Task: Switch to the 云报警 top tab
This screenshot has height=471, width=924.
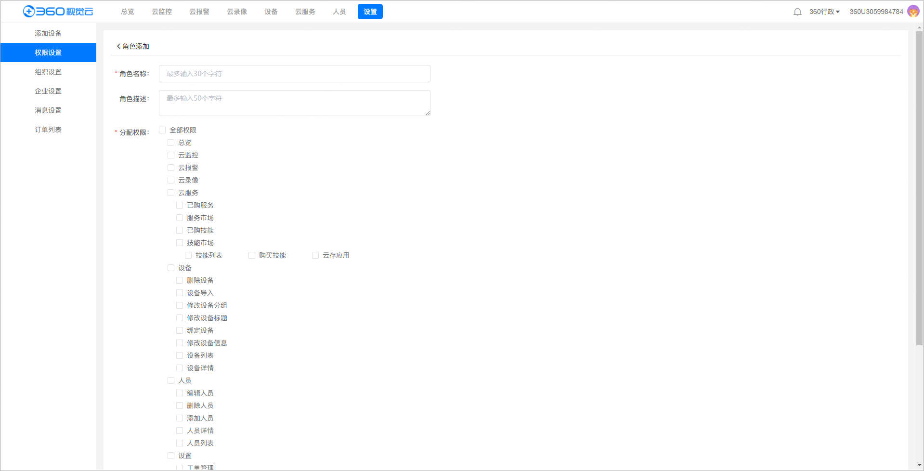Action: coord(199,12)
